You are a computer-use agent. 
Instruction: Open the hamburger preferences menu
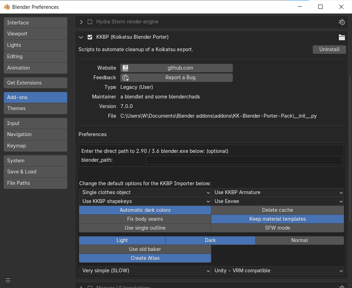pyautogui.click(x=8, y=280)
